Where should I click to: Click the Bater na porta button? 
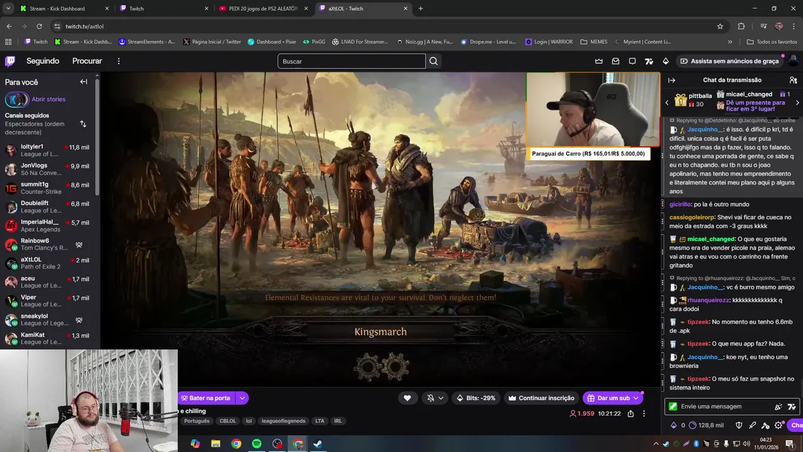point(206,398)
